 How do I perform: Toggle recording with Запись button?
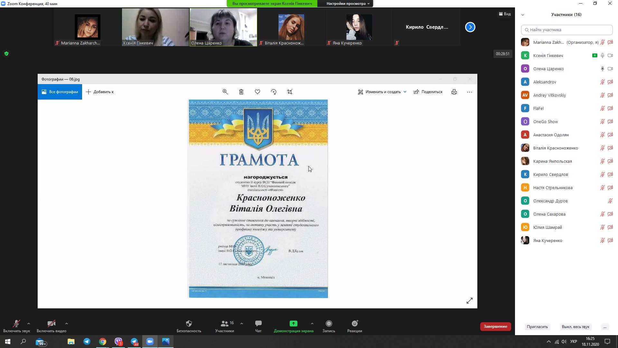pos(329,326)
